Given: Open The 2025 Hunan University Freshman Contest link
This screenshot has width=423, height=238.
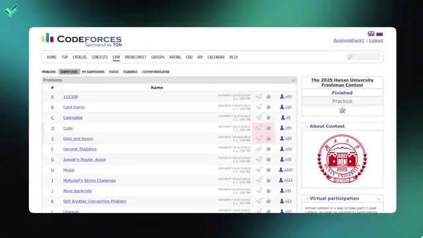Looking at the screenshot, I should (342, 83).
